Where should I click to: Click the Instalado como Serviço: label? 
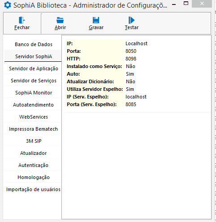click(x=95, y=66)
